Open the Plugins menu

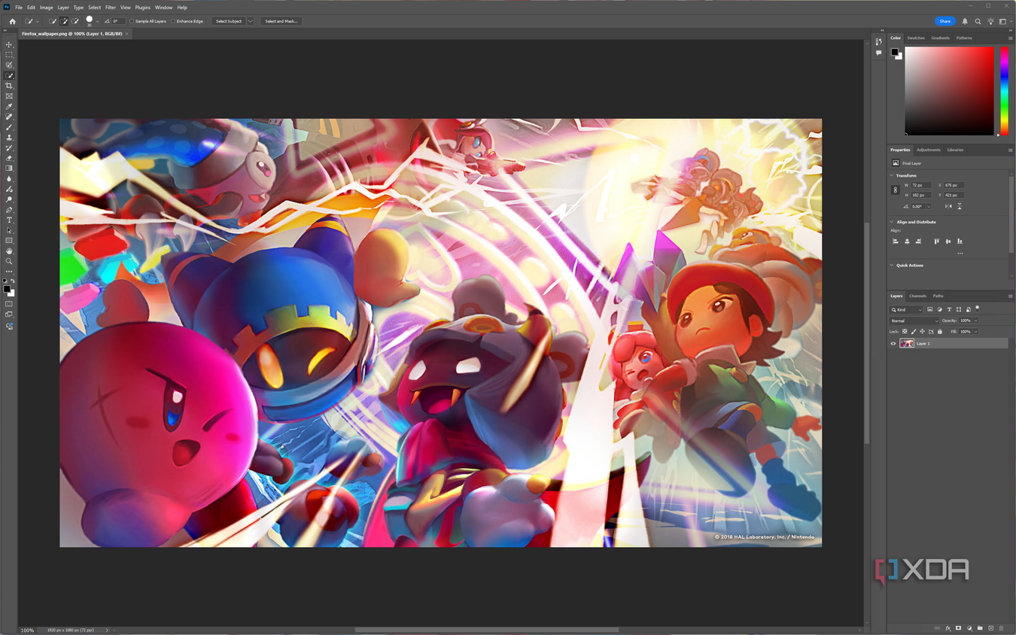[x=142, y=8]
